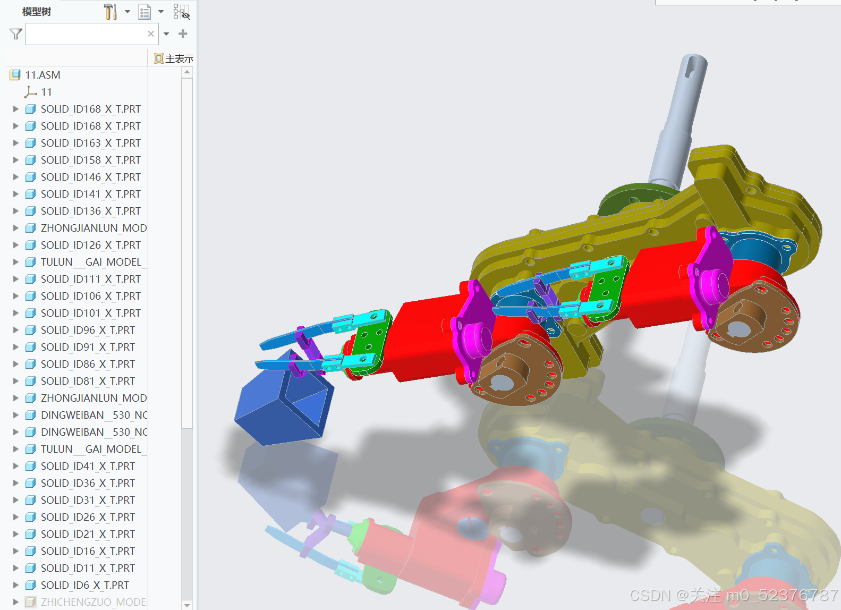Select SOLID_ID6_X_T.PRT in the tree
Viewport: 841px width, 610px height.
point(85,585)
